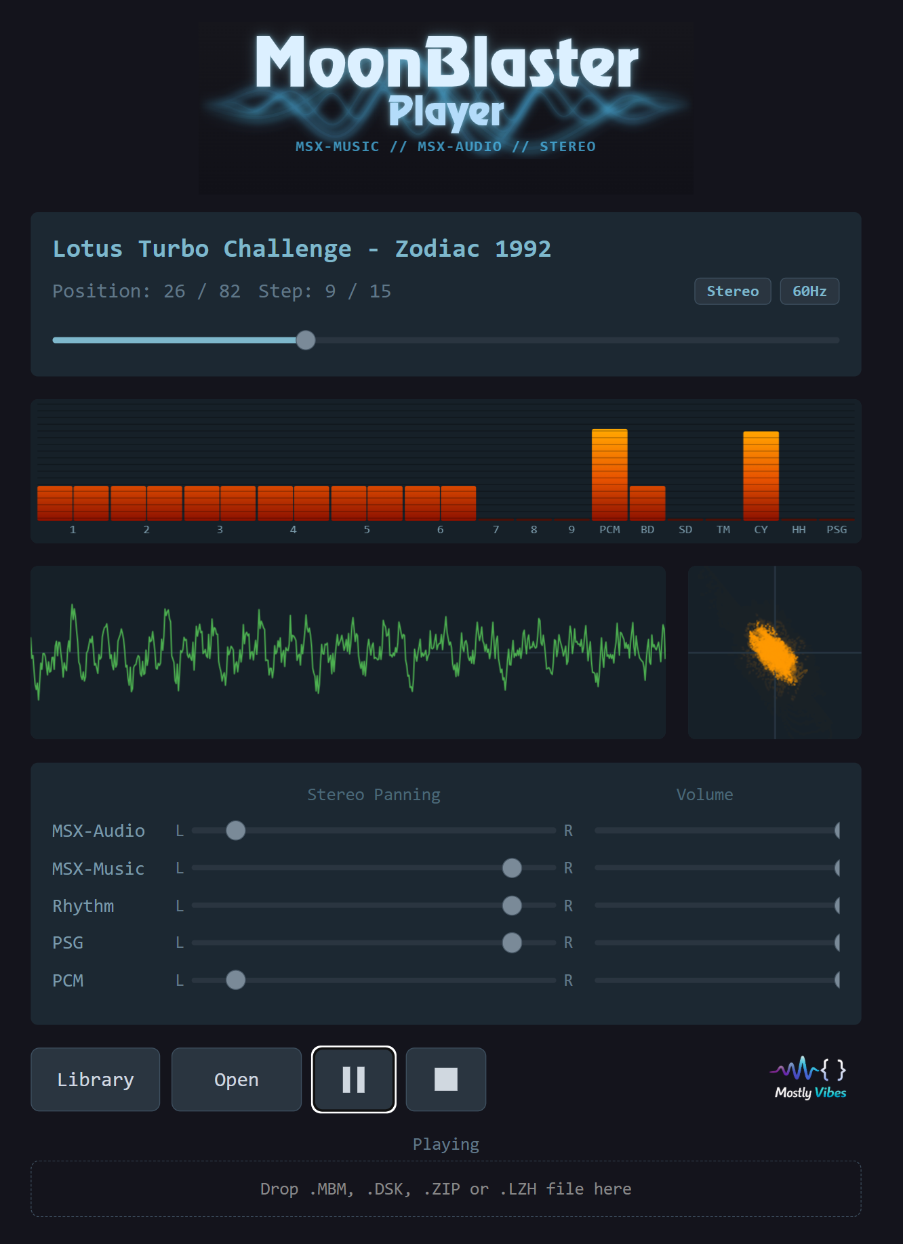Screen dimensions: 903x1244
Task: Click the PCM channel level bar
Action: pyautogui.click(x=609, y=475)
